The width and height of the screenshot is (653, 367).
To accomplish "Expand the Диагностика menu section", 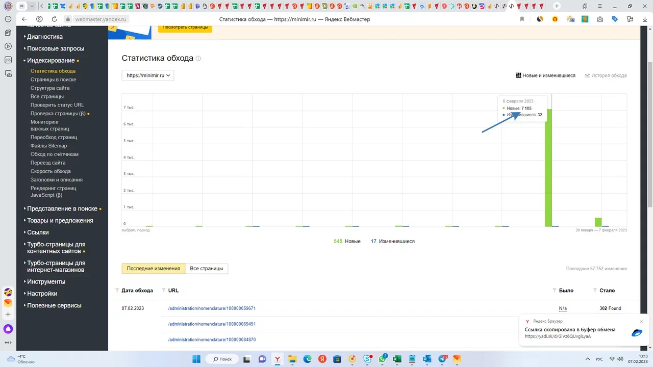I will pos(45,37).
